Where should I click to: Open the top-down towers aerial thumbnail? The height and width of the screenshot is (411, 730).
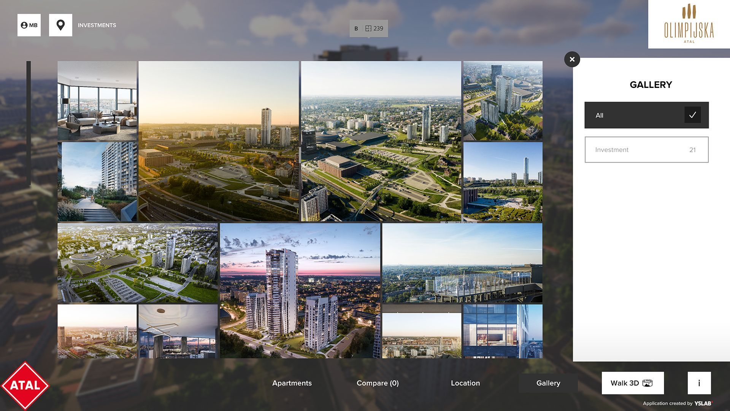[503, 101]
